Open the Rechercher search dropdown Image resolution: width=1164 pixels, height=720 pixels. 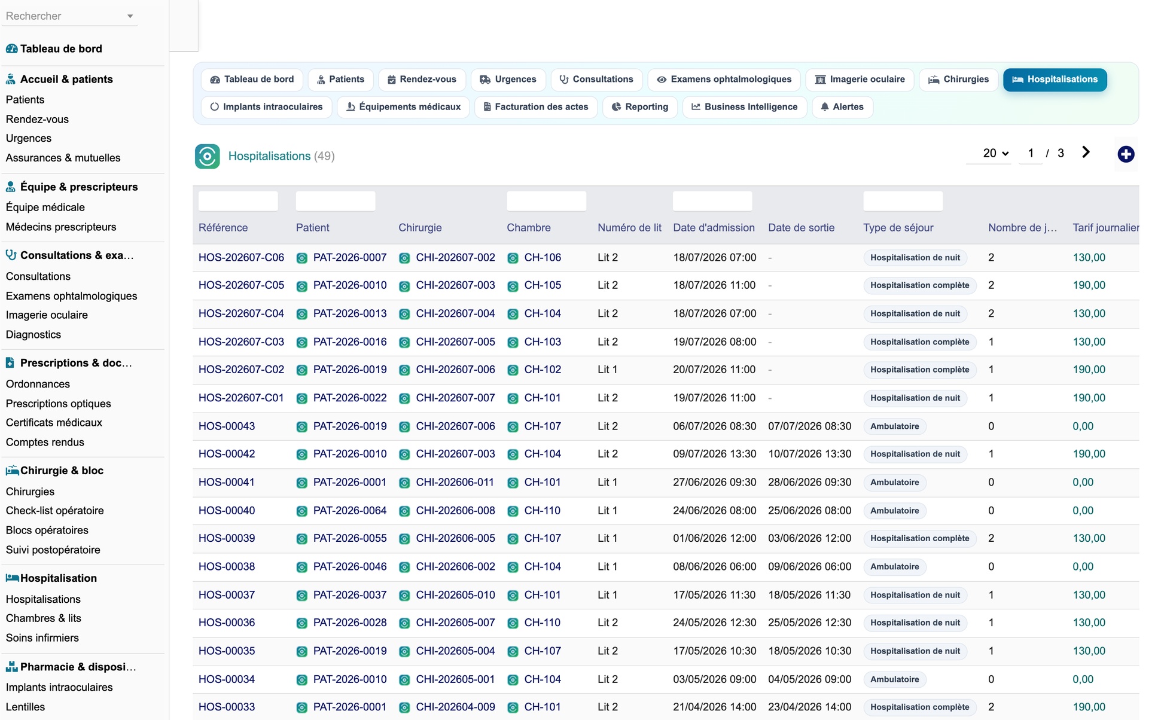(69, 16)
